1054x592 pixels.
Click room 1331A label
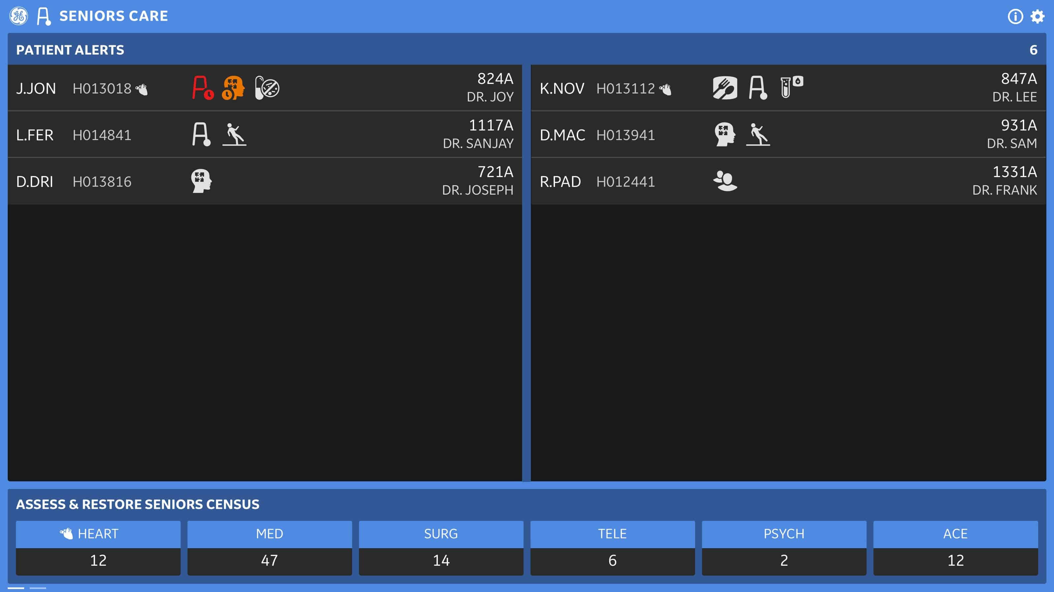1015,172
